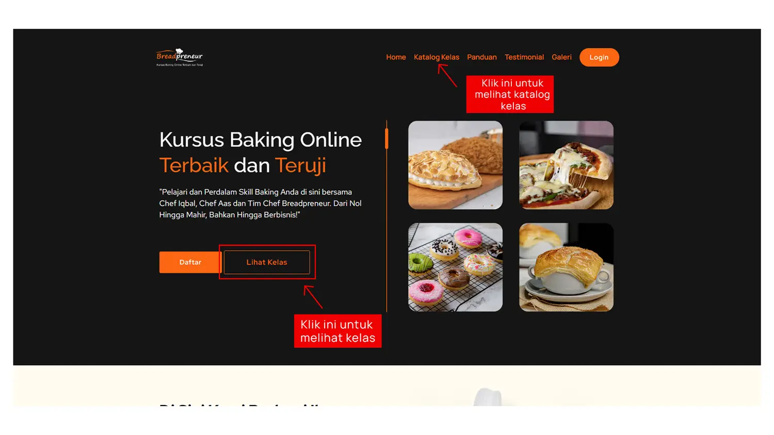Click the Lihat Kelas button
Screen dimensions: 774x435
267,262
